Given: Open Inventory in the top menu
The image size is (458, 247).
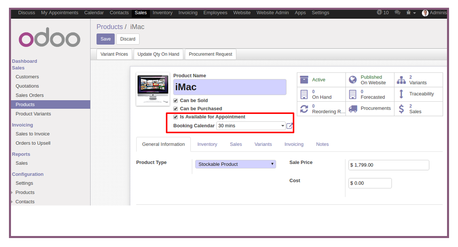Looking at the screenshot, I should 162,13.
